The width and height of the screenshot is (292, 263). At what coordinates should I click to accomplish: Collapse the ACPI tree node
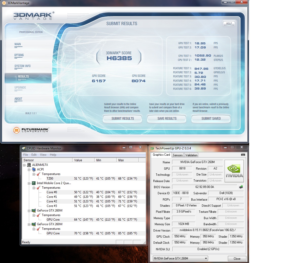29,170
